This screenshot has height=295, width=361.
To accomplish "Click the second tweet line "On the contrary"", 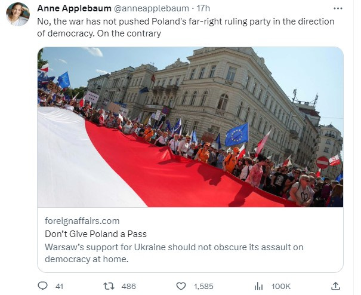I will [x=129, y=33].
